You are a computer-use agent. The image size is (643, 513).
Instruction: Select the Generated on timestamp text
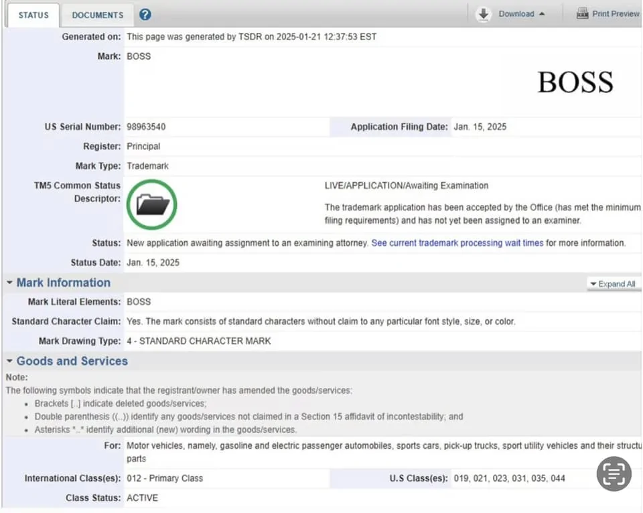coord(251,37)
